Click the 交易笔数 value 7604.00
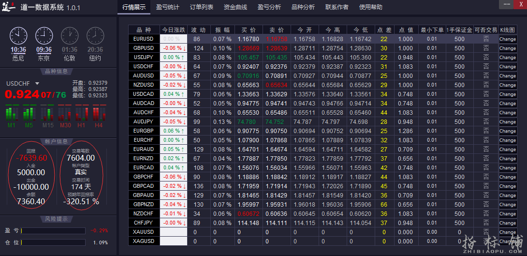The width and height of the screenshot is (527, 256). pos(81,158)
